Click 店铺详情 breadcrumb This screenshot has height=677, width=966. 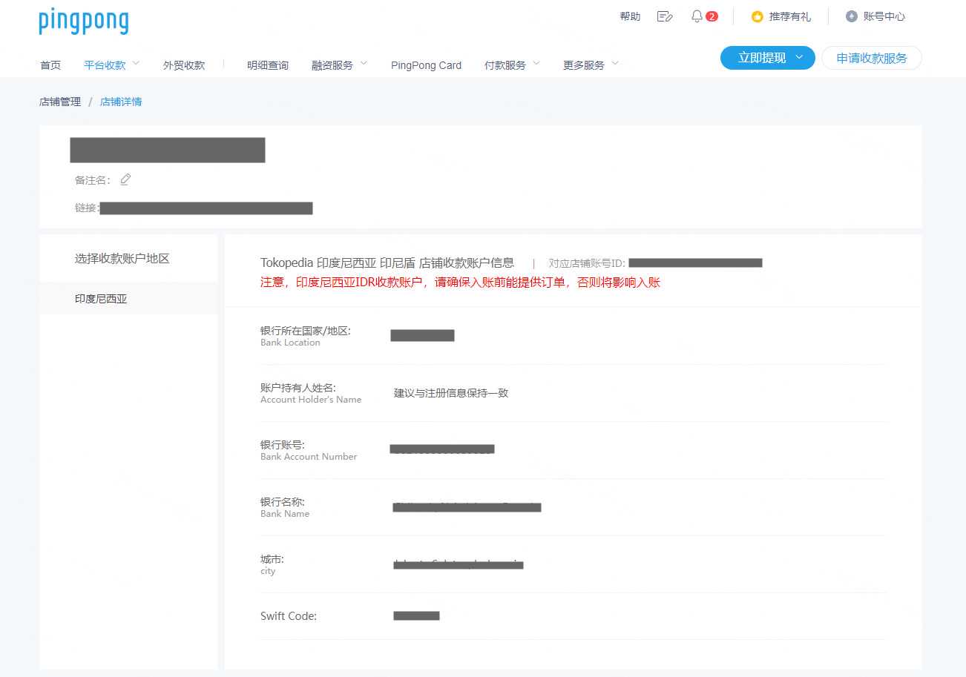121,102
